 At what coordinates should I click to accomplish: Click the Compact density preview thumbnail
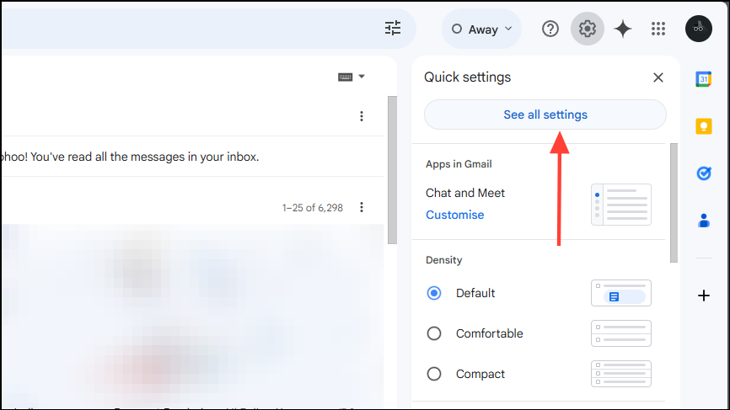pos(621,374)
